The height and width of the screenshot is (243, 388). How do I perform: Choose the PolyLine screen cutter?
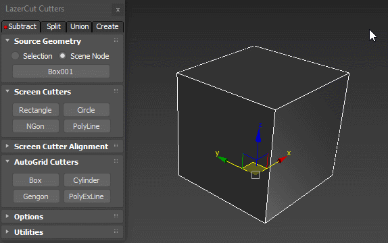point(87,126)
